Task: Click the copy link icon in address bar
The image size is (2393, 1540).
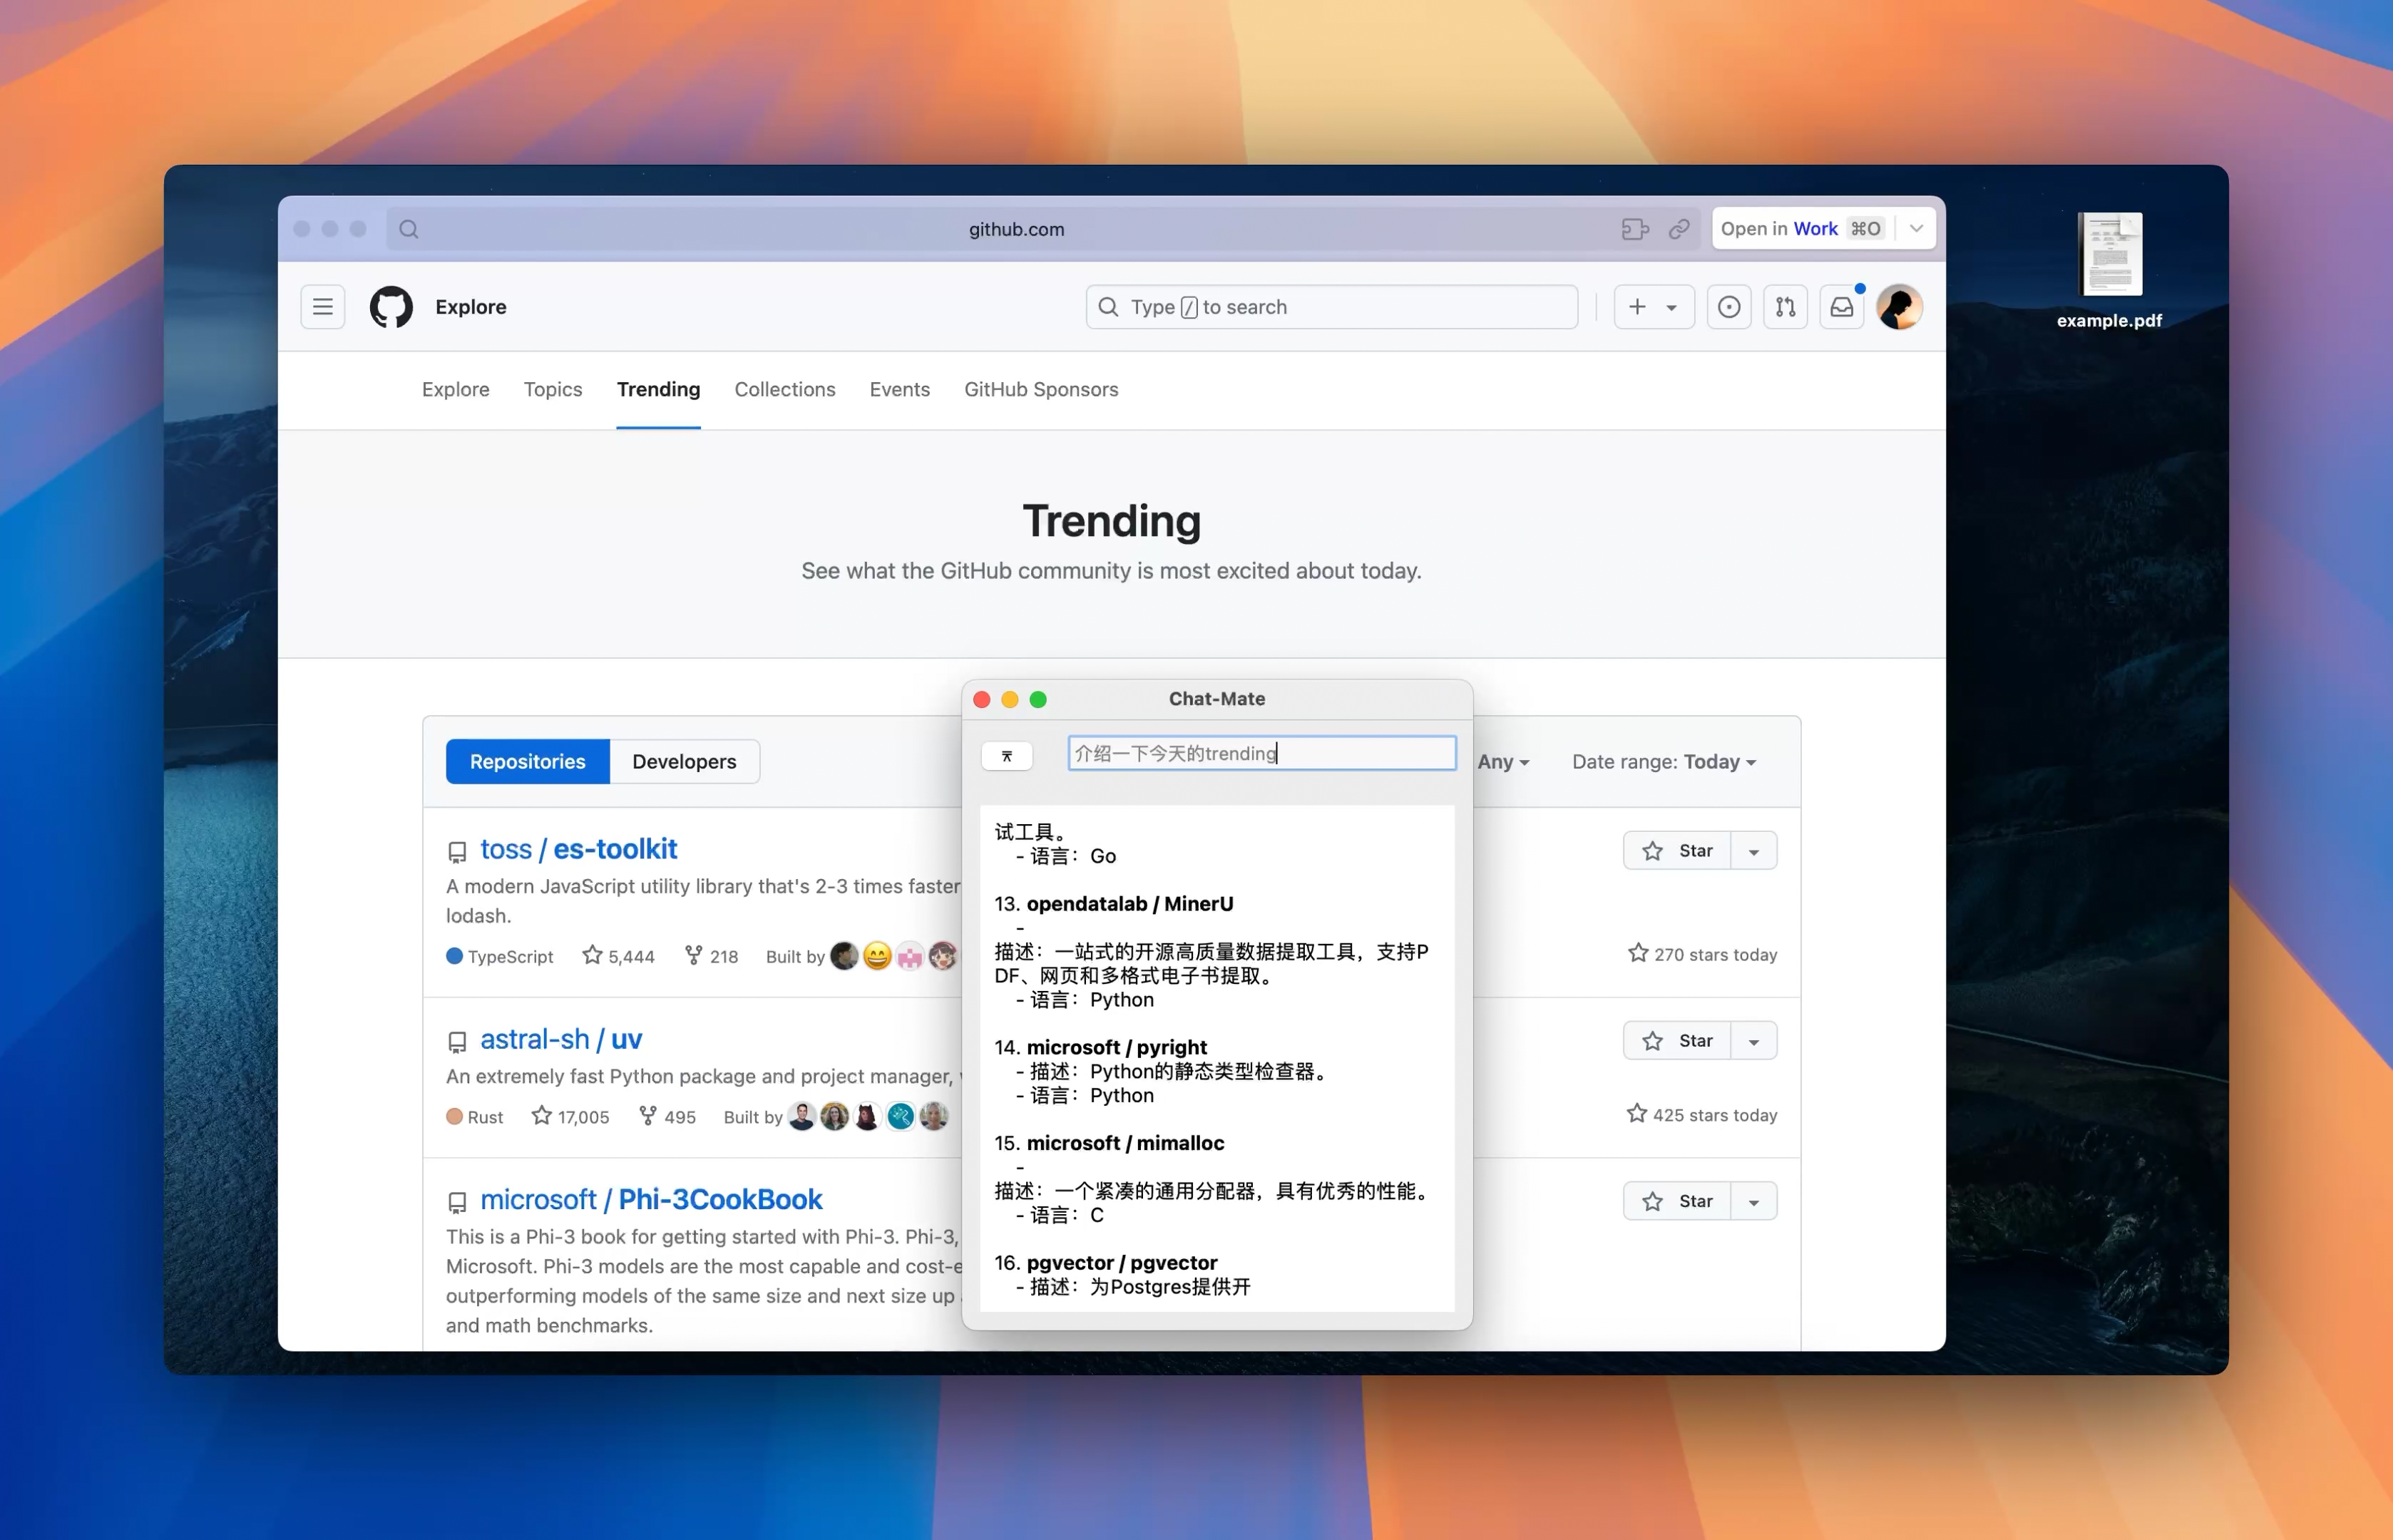Action: [x=1679, y=229]
